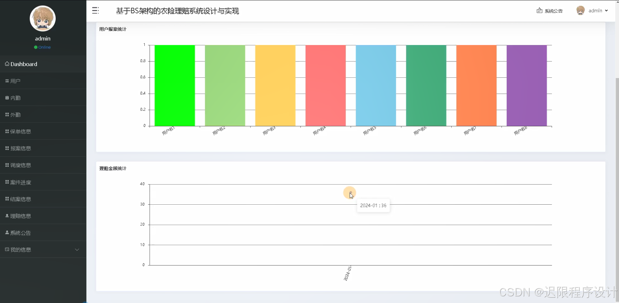Open the 调度信息 menu item

[x=43, y=165]
